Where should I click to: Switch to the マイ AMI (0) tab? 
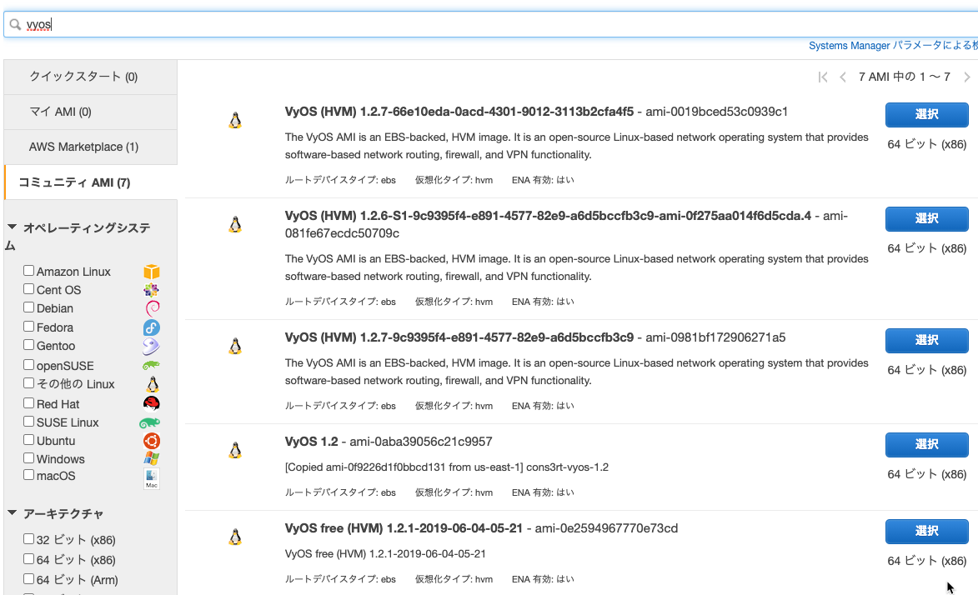90,112
